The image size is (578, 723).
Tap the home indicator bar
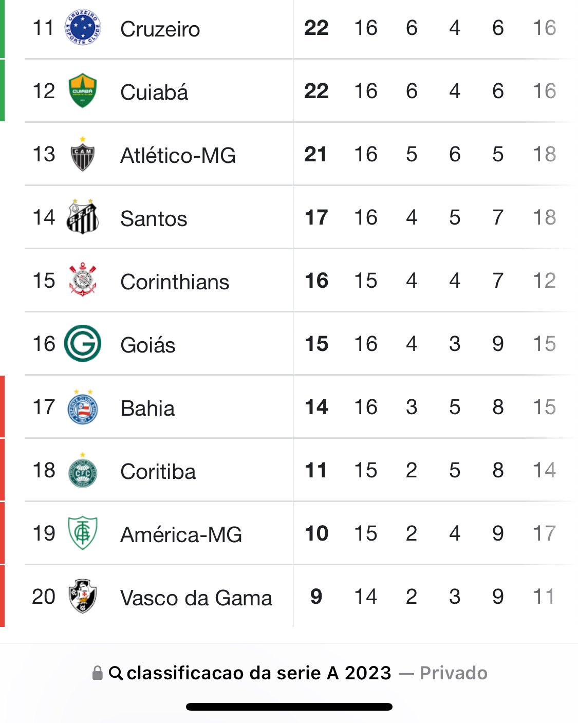(289, 707)
